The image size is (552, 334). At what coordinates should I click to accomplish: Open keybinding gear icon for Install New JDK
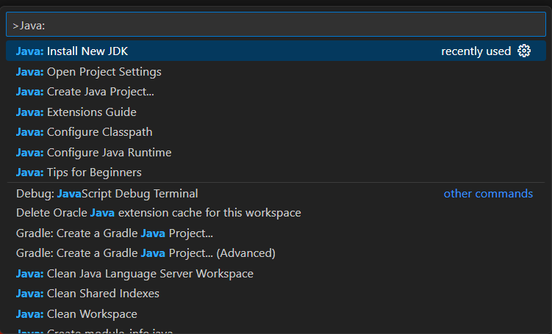524,51
